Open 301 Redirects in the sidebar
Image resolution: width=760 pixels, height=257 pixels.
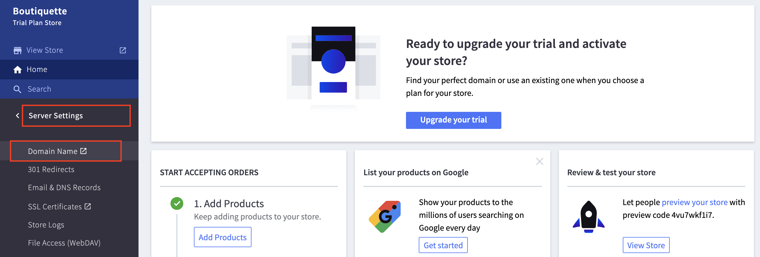click(x=51, y=169)
